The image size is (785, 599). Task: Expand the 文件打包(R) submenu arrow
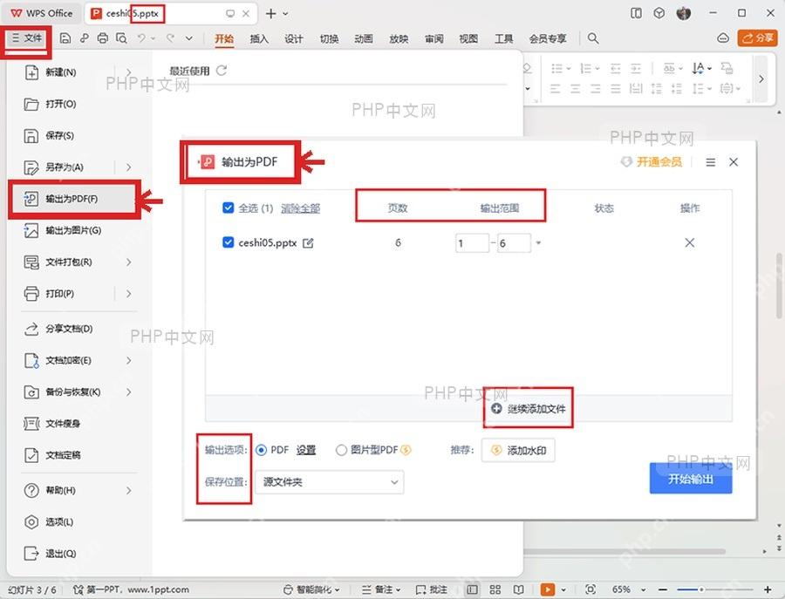pyautogui.click(x=129, y=262)
